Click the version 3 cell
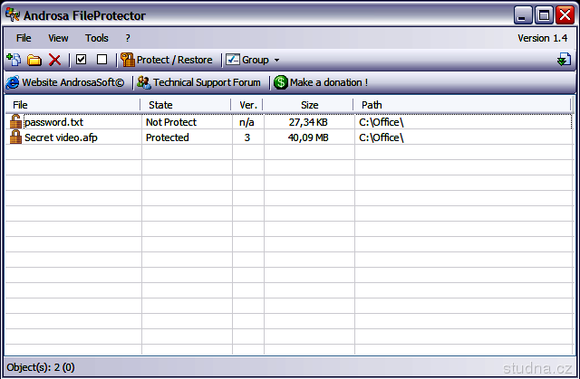The image size is (580, 379). pos(247,137)
